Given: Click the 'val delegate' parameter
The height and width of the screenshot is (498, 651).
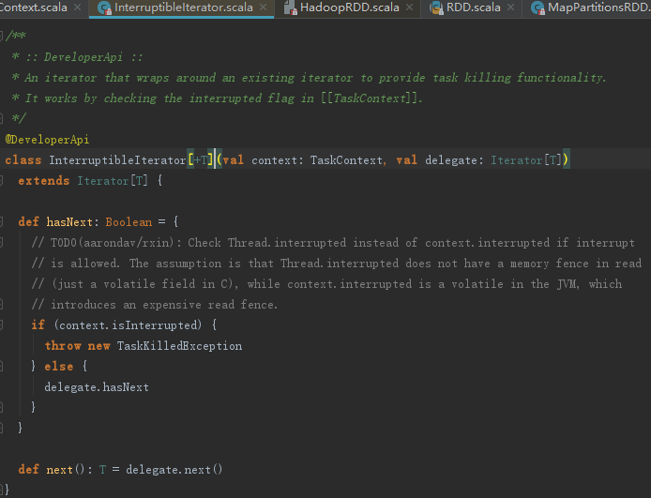Looking at the screenshot, I should pos(436,160).
